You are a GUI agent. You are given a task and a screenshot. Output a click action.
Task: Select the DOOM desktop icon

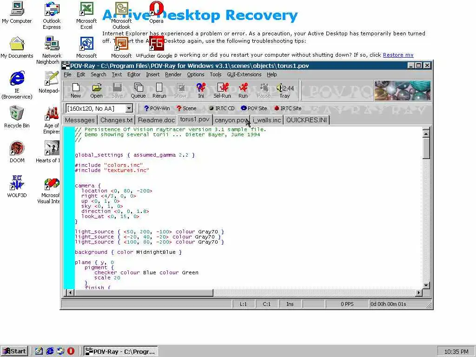point(17,152)
